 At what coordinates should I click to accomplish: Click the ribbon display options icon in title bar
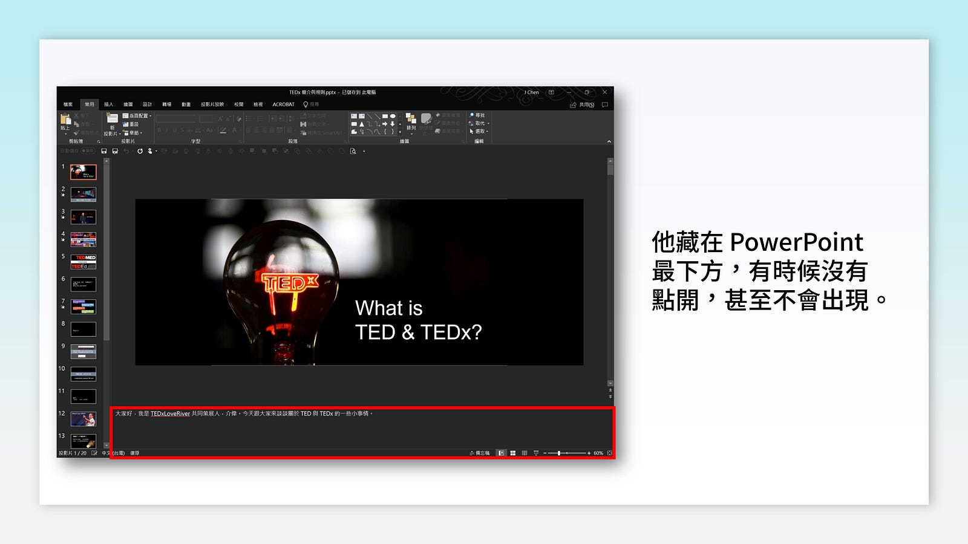551,92
